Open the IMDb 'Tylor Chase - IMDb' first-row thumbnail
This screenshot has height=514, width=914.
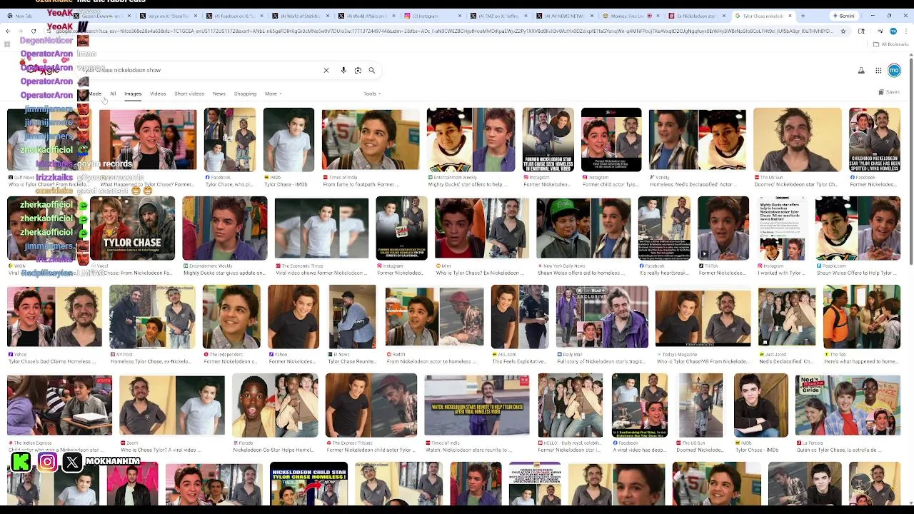click(x=288, y=140)
